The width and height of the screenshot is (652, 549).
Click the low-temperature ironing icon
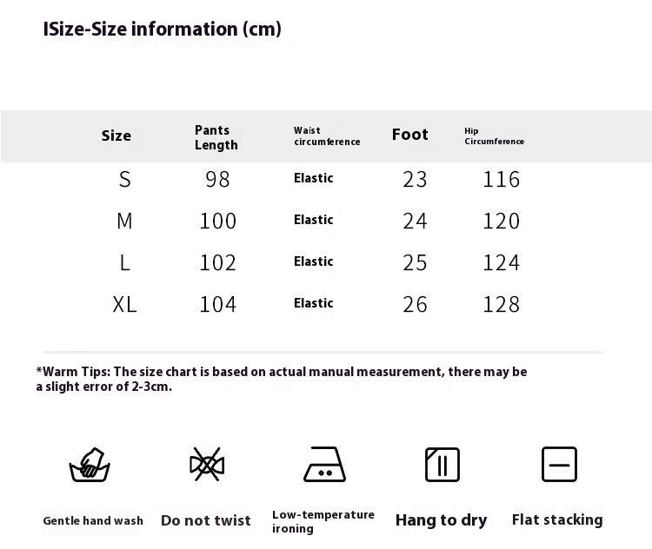pos(324,464)
